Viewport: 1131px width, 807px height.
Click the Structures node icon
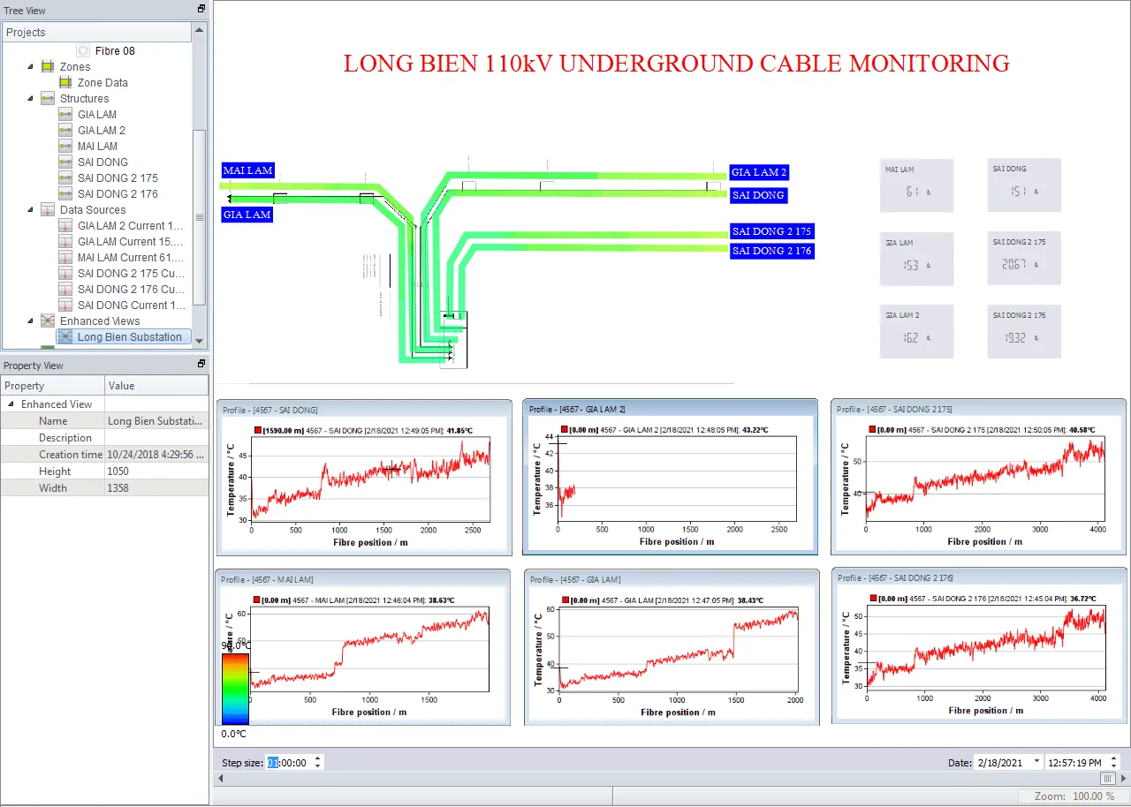click(x=48, y=99)
